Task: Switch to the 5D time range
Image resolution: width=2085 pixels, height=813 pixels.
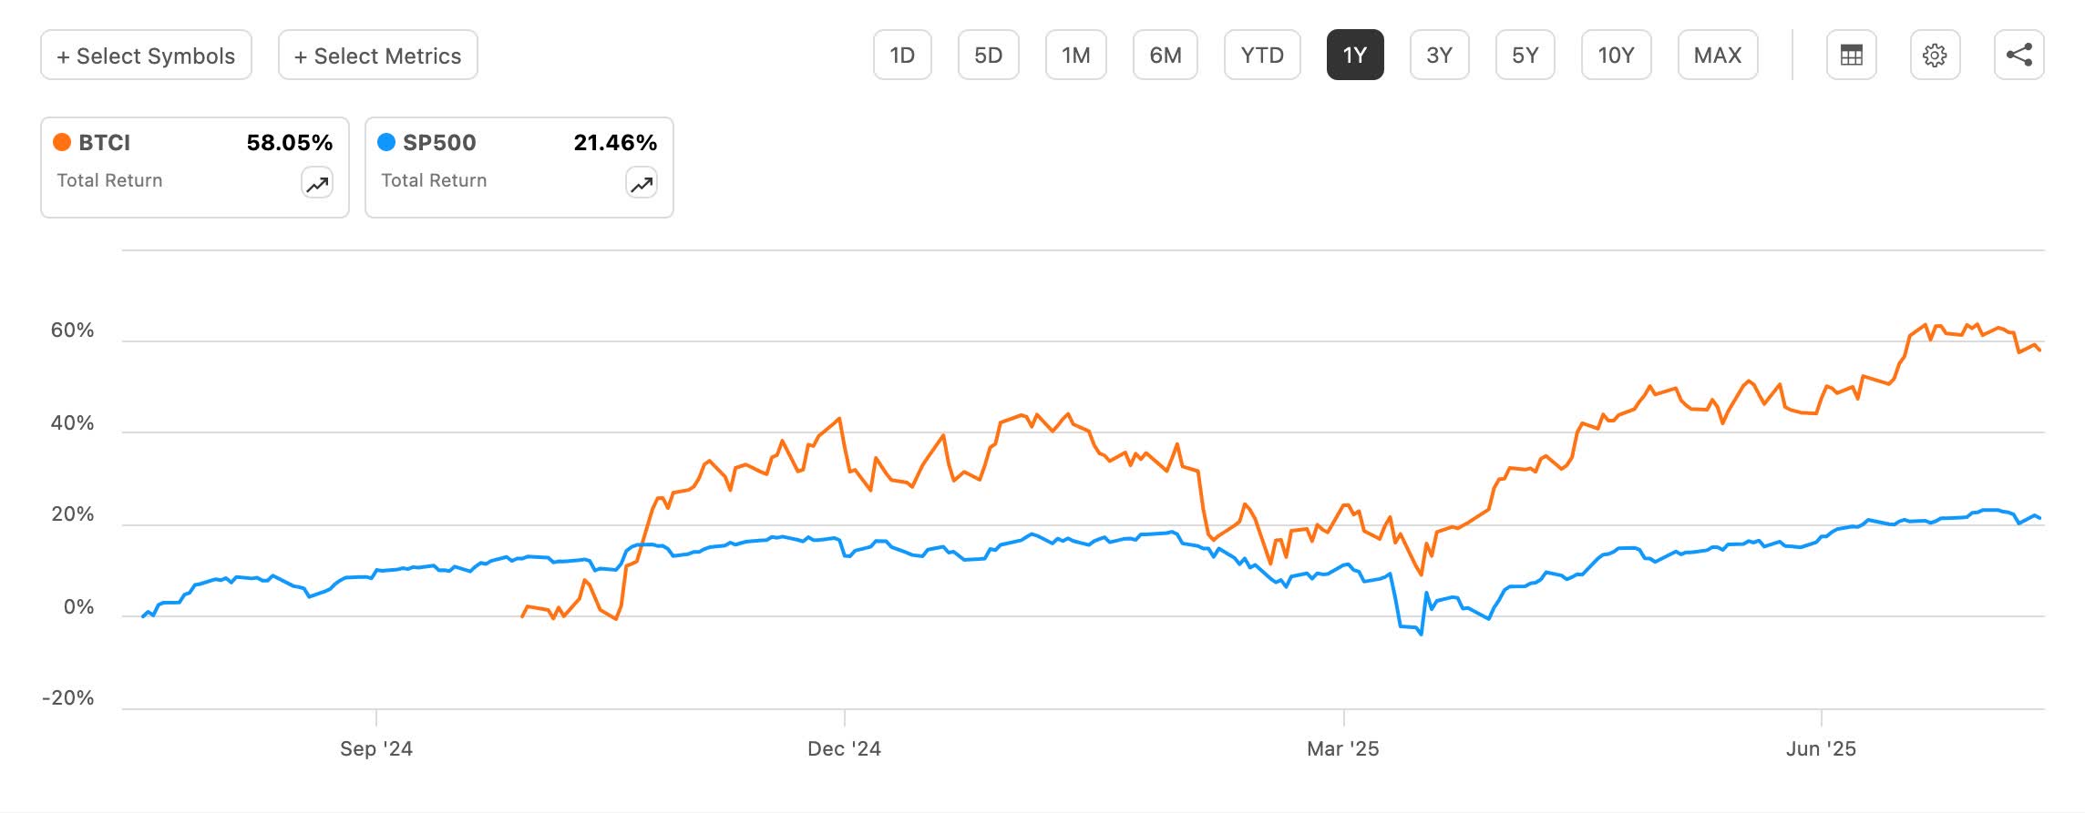Action: (988, 56)
